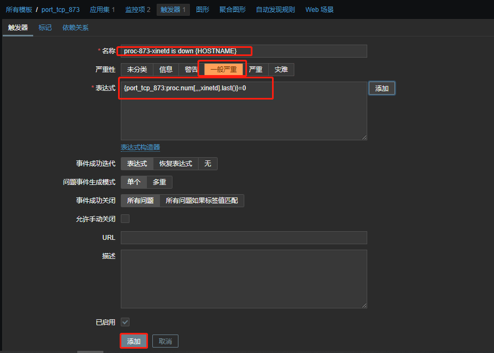Select 单个 problem event generation mode
Screen dimensions: 494x353
pyautogui.click(x=134, y=182)
